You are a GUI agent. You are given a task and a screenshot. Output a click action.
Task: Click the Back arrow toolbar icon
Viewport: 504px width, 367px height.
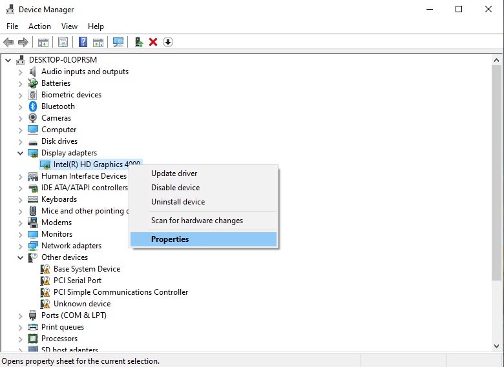coord(8,42)
